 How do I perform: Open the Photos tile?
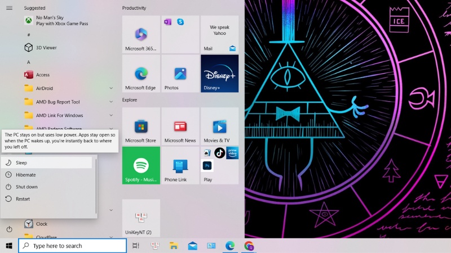[180, 74]
